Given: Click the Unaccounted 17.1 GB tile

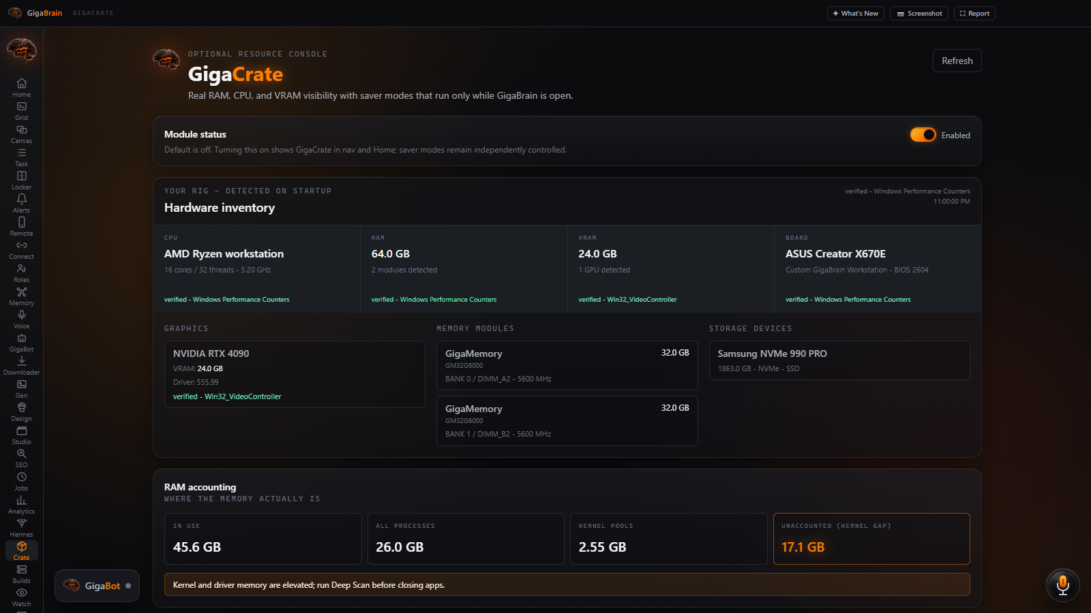Looking at the screenshot, I should coord(871,539).
